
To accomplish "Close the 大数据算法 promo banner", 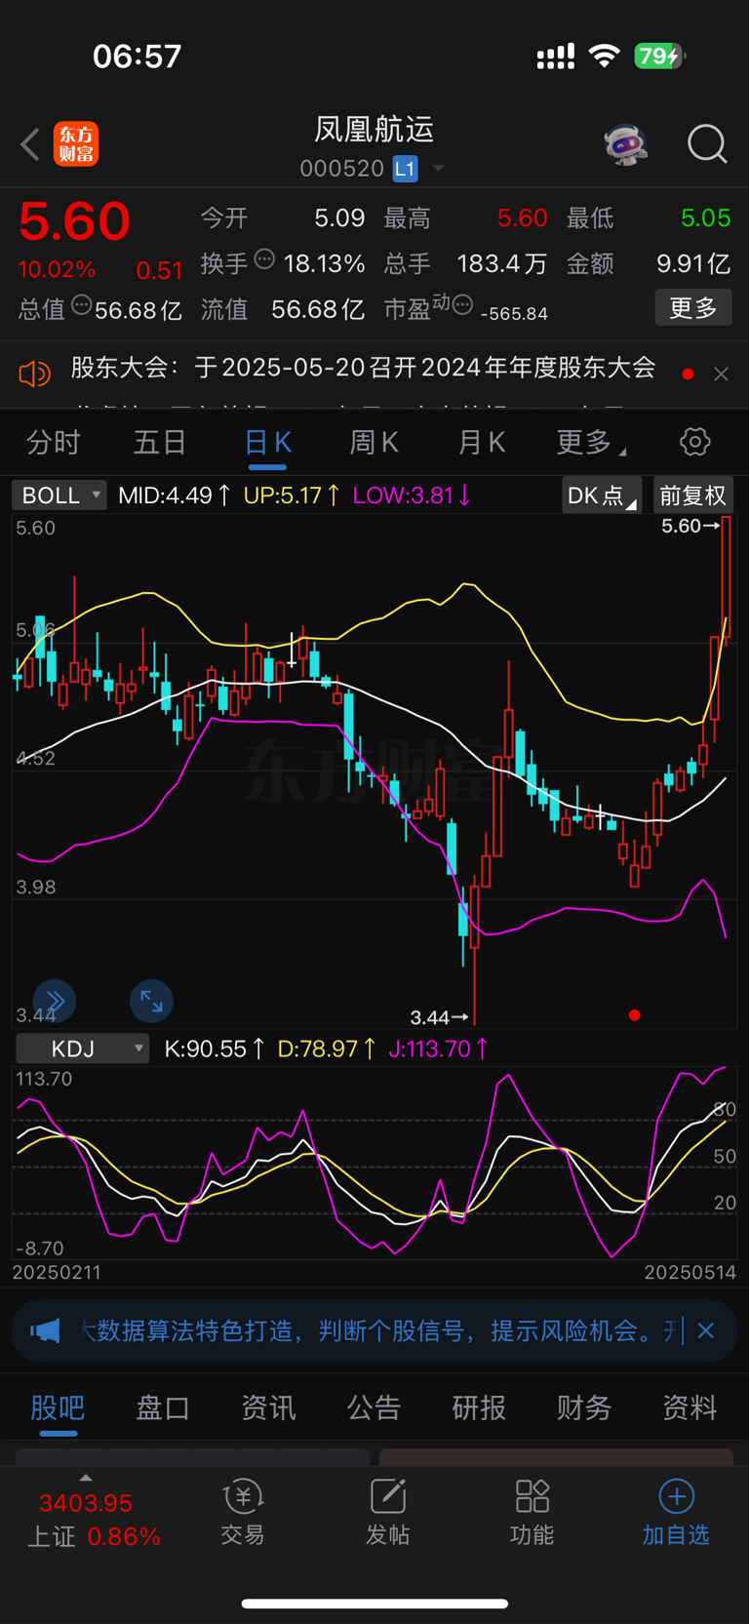I will pos(706,1330).
